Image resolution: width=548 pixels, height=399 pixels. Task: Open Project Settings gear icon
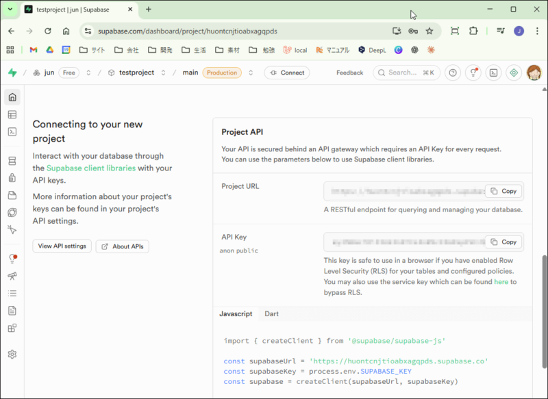tap(12, 354)
